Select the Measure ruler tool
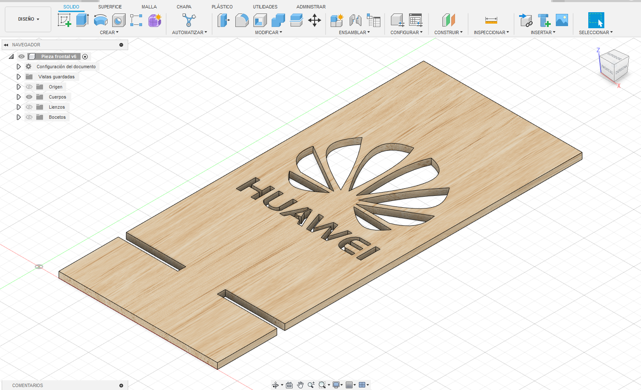The height and width of the screenshot is (390, 641). pyautogui.click(x=491, y=20)
